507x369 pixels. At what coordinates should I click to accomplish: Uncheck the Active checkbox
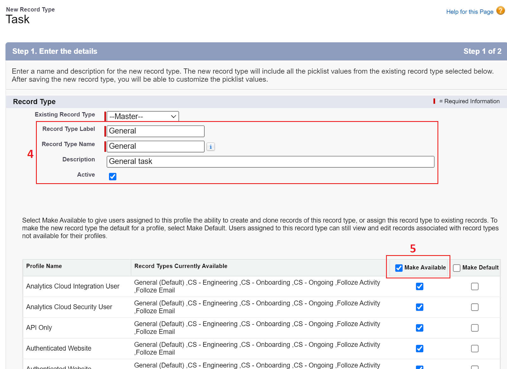pos(112,177)
